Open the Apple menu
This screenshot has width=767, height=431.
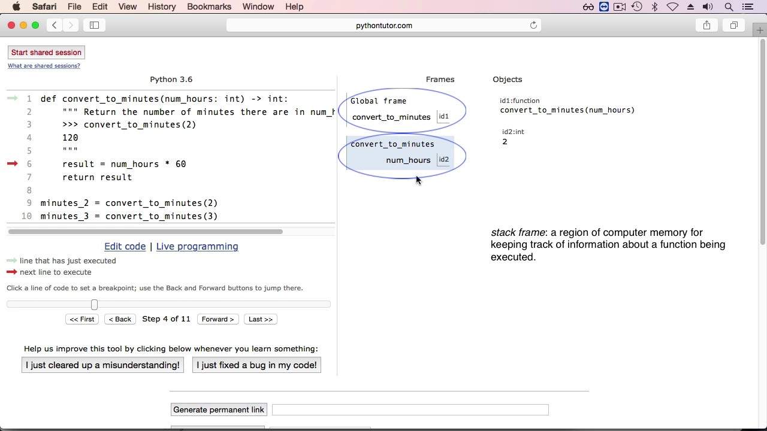click(16, 7)
